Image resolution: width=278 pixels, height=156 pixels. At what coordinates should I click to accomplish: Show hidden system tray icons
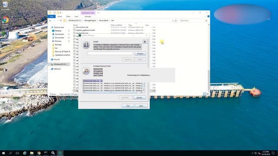(252, 153)
